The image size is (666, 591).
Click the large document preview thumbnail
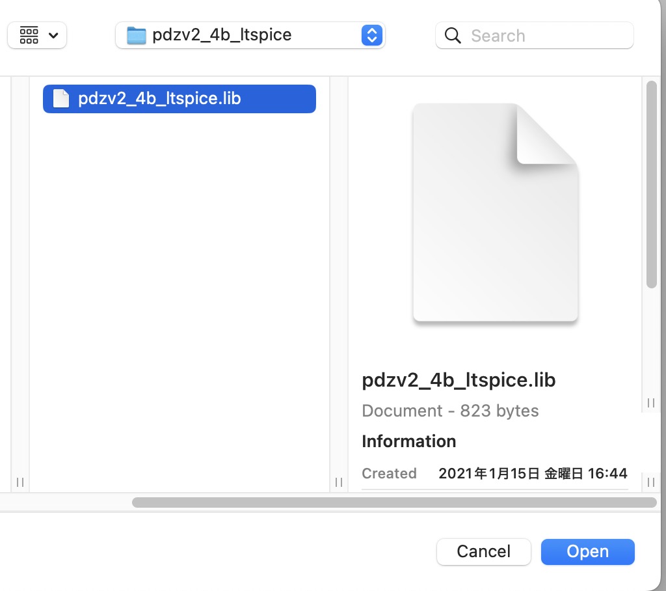[495, 212]
